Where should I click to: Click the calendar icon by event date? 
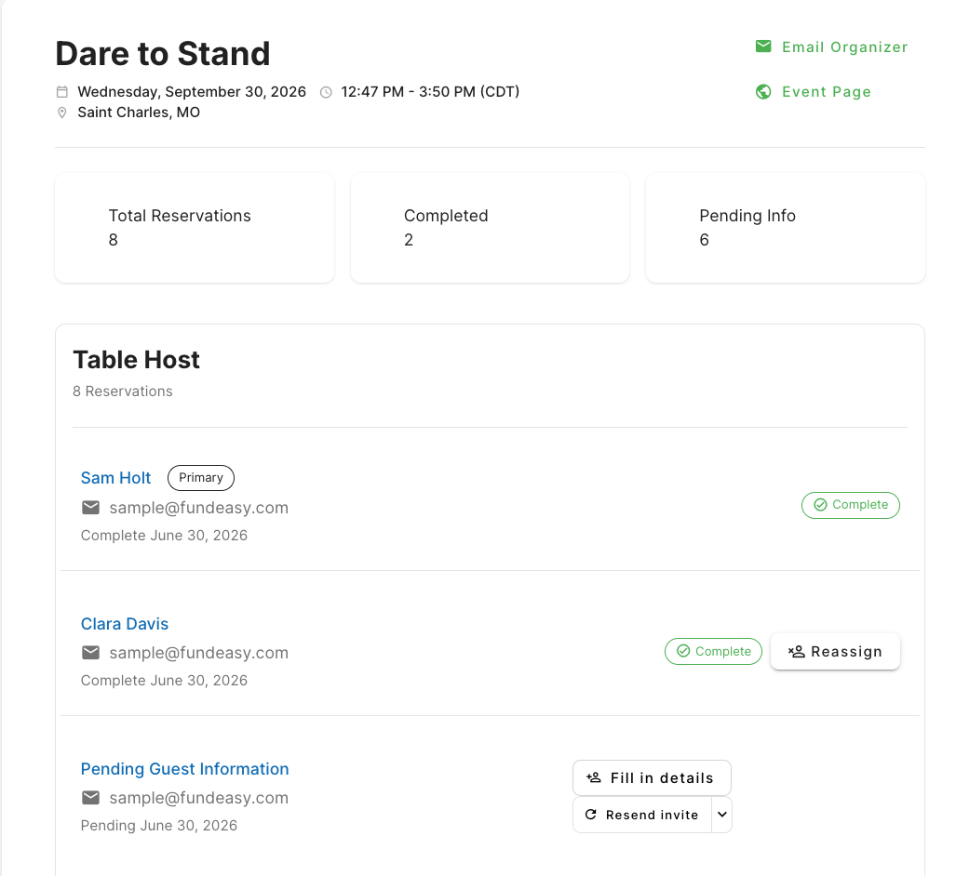[x=62, y=92]
